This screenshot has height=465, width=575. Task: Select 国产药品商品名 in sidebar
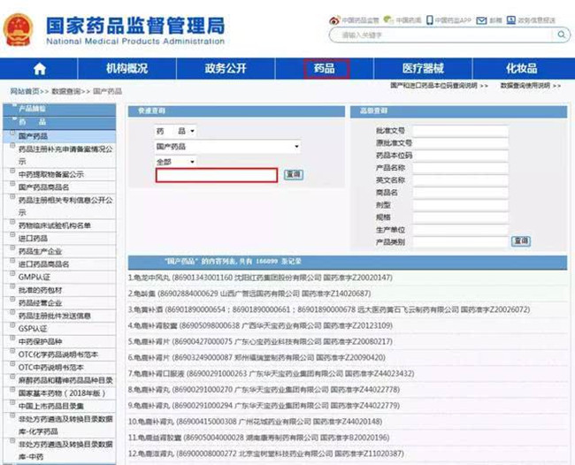[x=43, y=187]
